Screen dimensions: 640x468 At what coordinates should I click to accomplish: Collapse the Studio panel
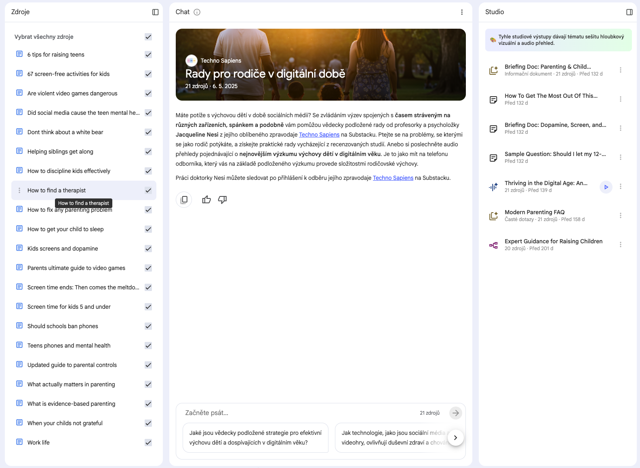click(629, 12)
